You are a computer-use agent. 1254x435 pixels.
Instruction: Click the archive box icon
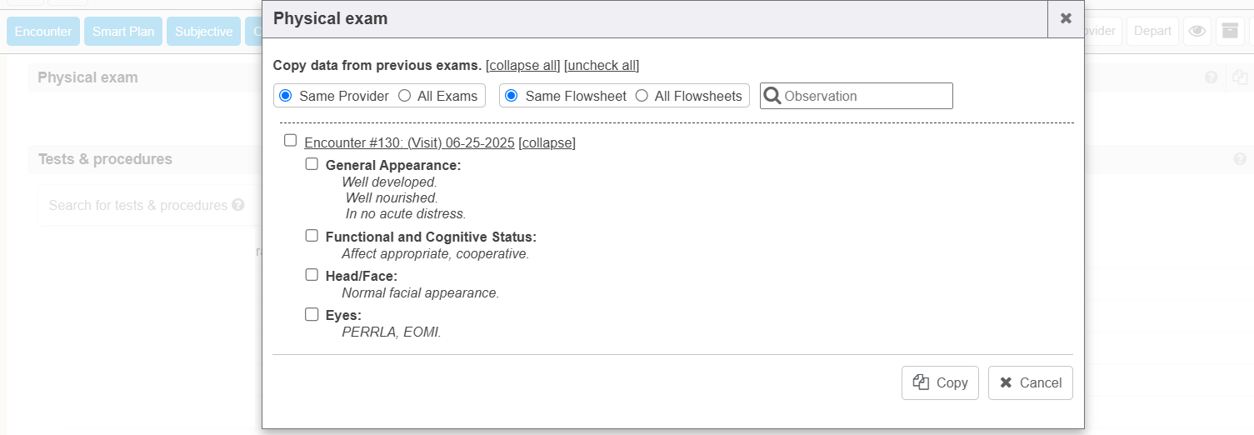(1230, 32)
